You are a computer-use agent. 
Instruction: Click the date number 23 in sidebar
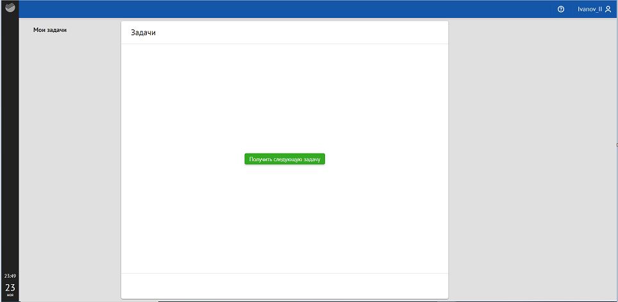pyautogui.click(x=10, y=287)
